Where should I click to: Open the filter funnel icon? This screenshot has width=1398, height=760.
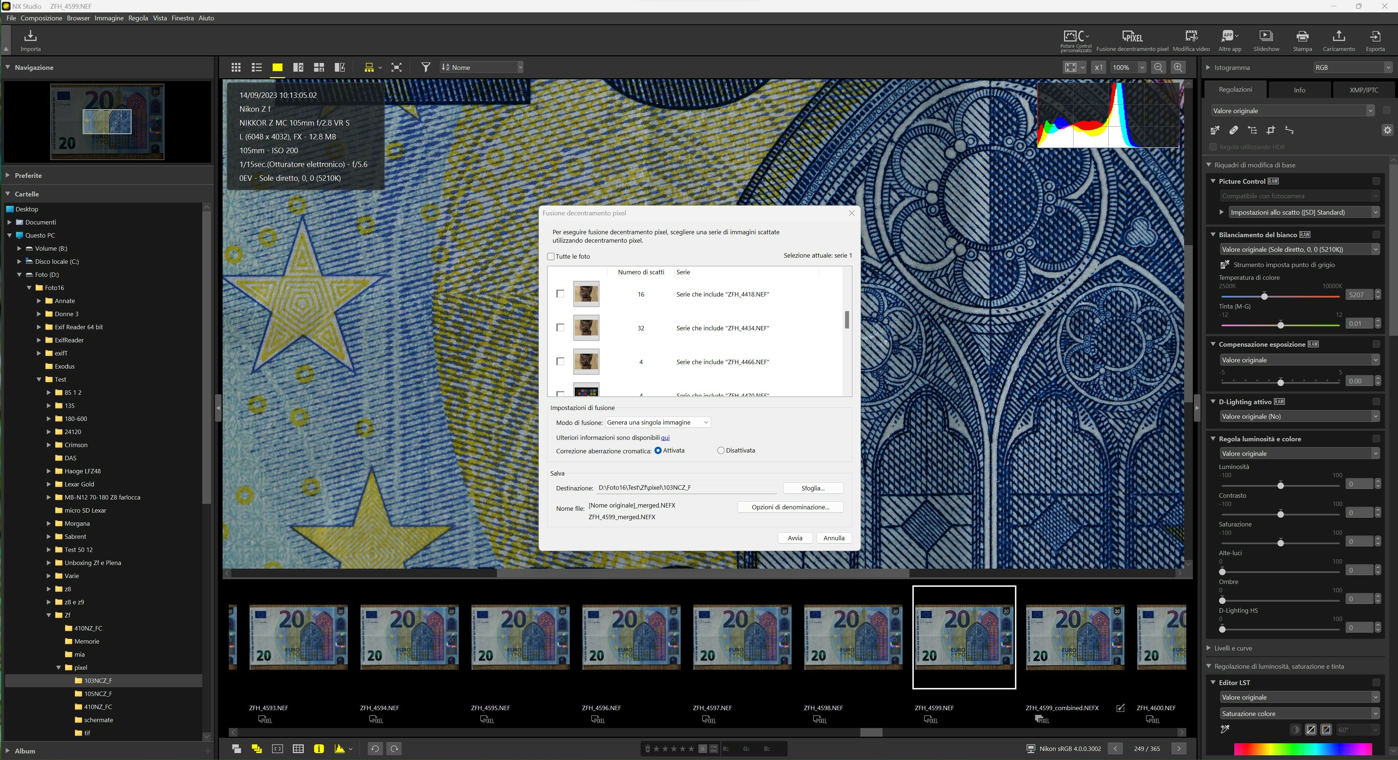coord(426,67)
